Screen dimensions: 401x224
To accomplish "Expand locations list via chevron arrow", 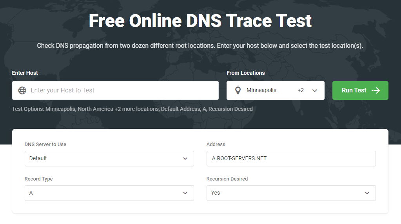I will pyautogui.click(x=315, y=90).
